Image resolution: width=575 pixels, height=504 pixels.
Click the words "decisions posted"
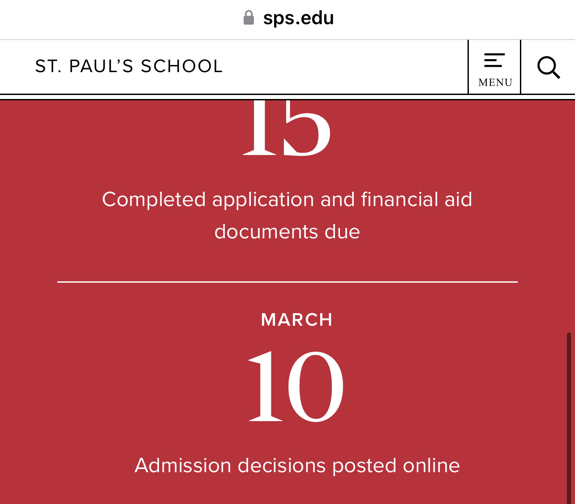[318, 465]
